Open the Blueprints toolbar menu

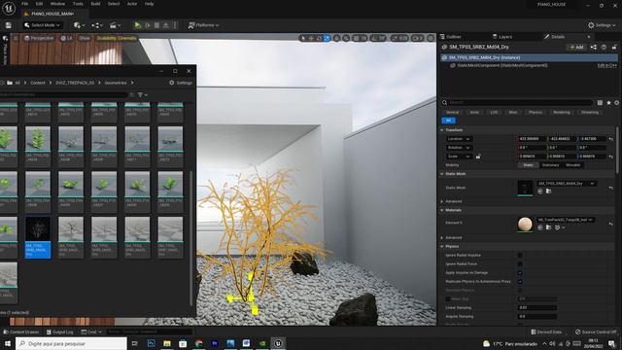(97, 25)
